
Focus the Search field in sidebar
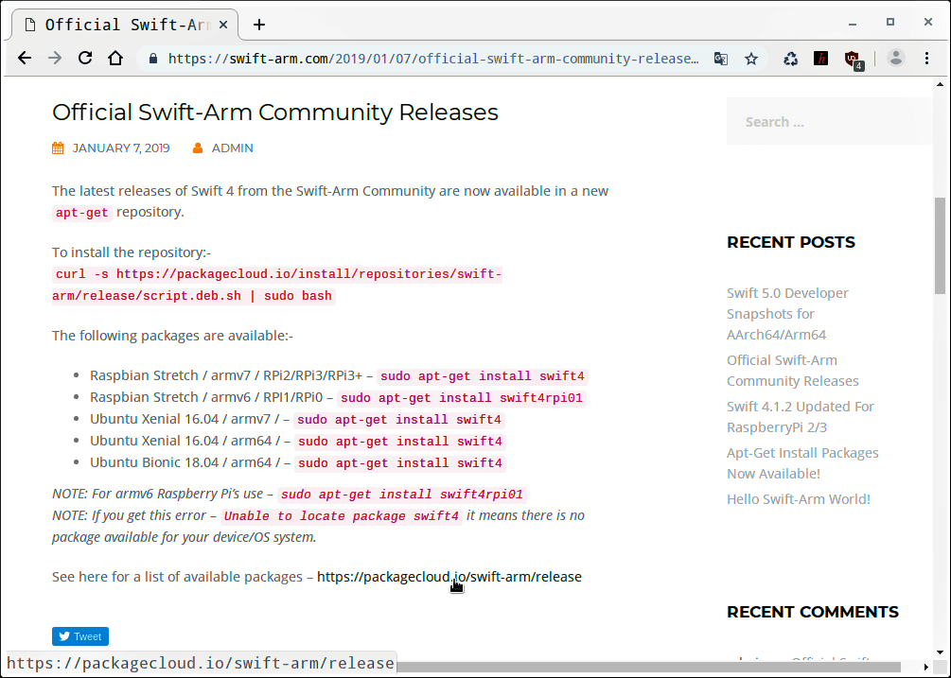pos(829,122)
